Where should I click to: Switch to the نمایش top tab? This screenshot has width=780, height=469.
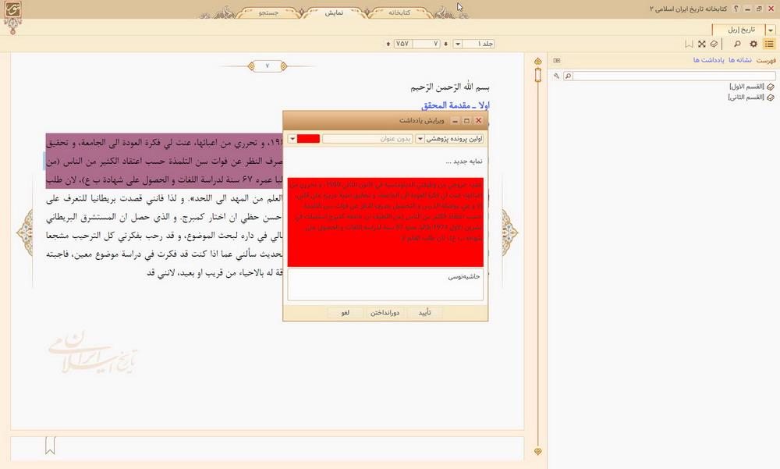point(334,12)
